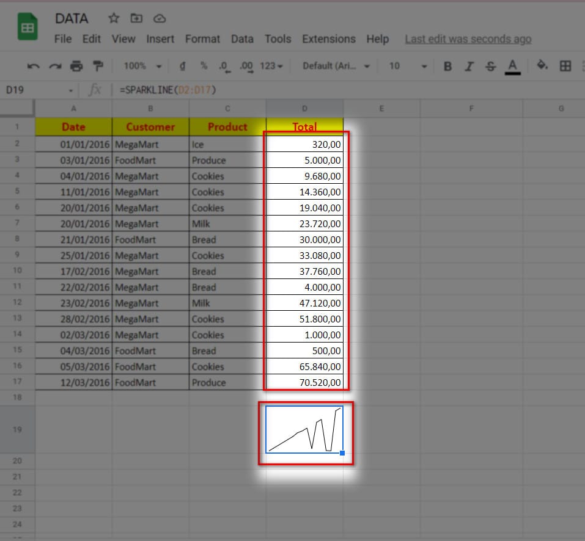Increase decimal places
Image resolution: width=585 pixels, height=541 pixels.
[246, 66]
